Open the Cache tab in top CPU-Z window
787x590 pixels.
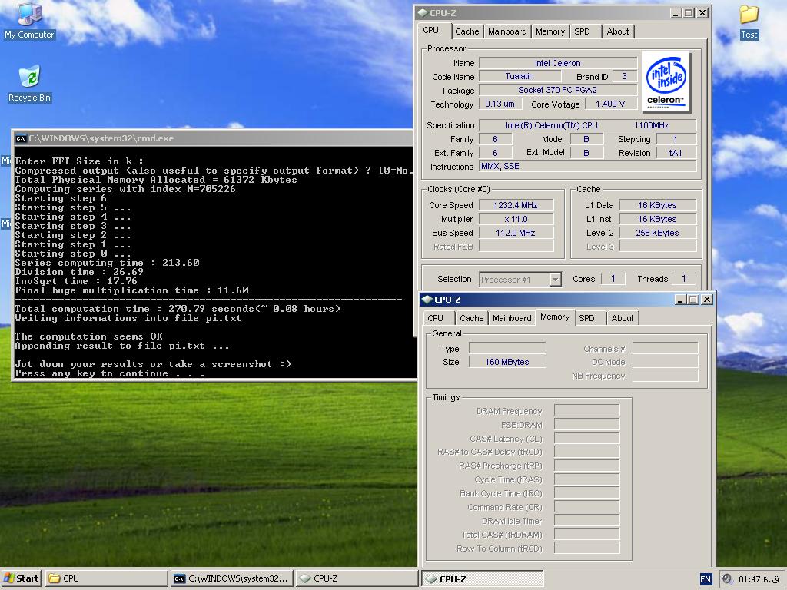pos(467,31)
